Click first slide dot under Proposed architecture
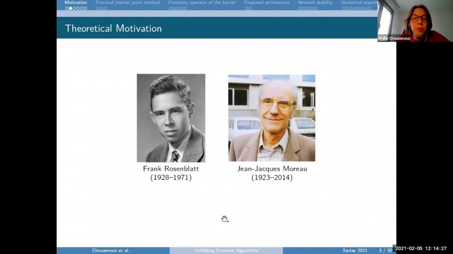 pos(246,8)
